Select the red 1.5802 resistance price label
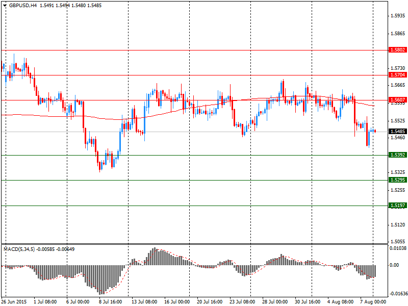This screenshot has width=408, height=306. click(x=398, y=49)
